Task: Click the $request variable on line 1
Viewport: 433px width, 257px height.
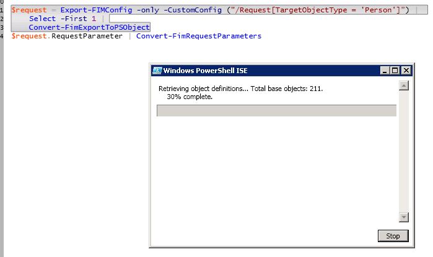Action: pos(29,10)
